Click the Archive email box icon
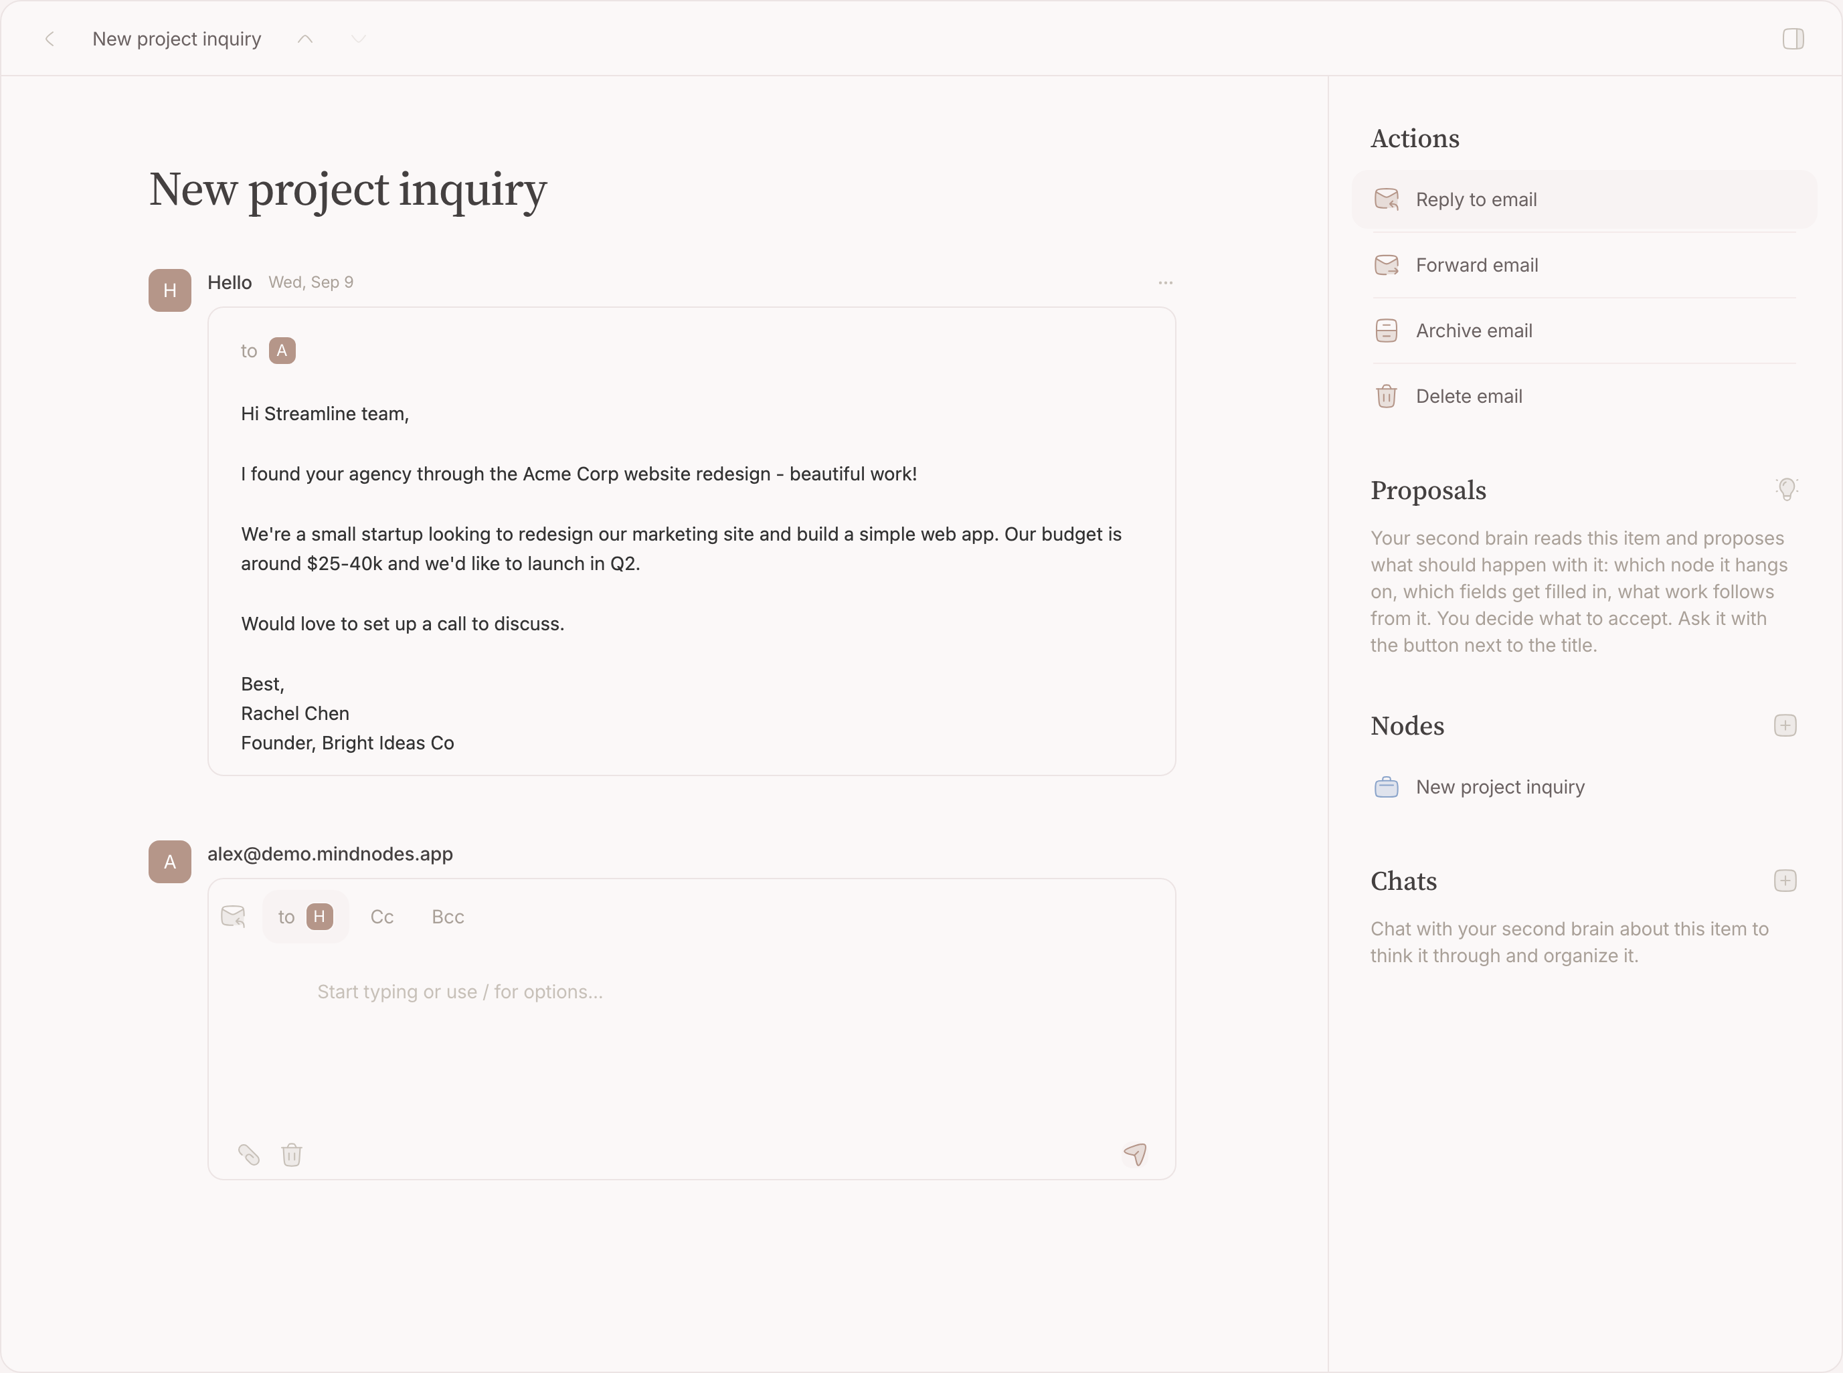The width and height of the screenshot is (1843, 1373). [x=1387, y=331]
